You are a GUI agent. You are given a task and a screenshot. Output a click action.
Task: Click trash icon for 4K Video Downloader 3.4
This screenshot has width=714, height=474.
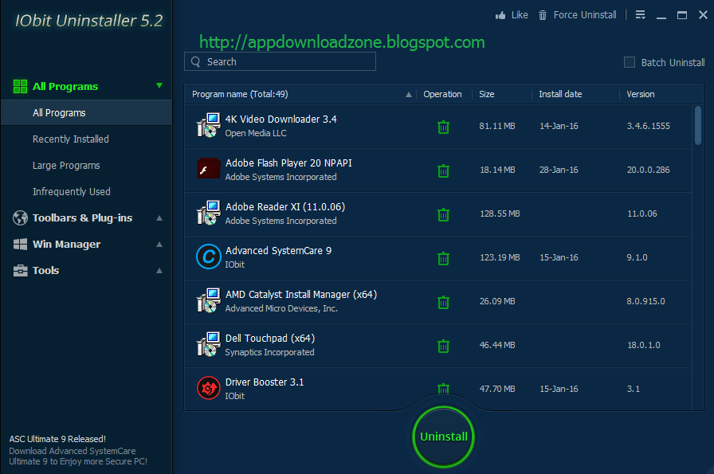click(443, 127)
